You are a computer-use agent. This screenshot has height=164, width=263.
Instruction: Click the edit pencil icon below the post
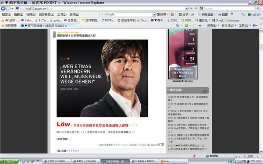pyautogui.click(x=160, y=144)
